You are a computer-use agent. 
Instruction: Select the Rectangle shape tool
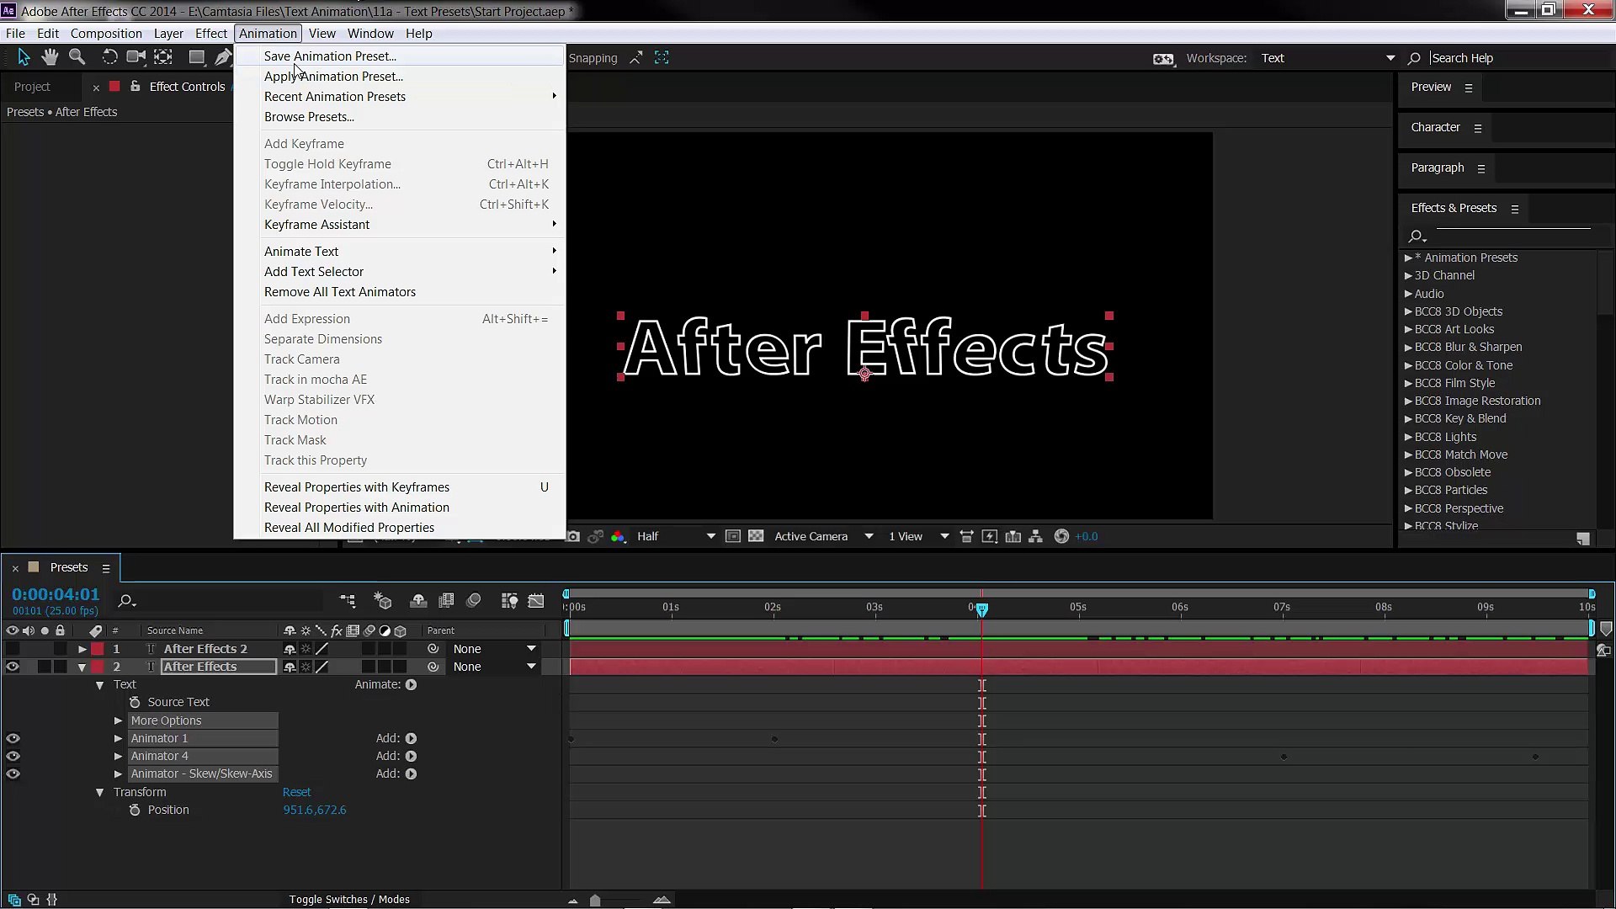coord(196,57)
